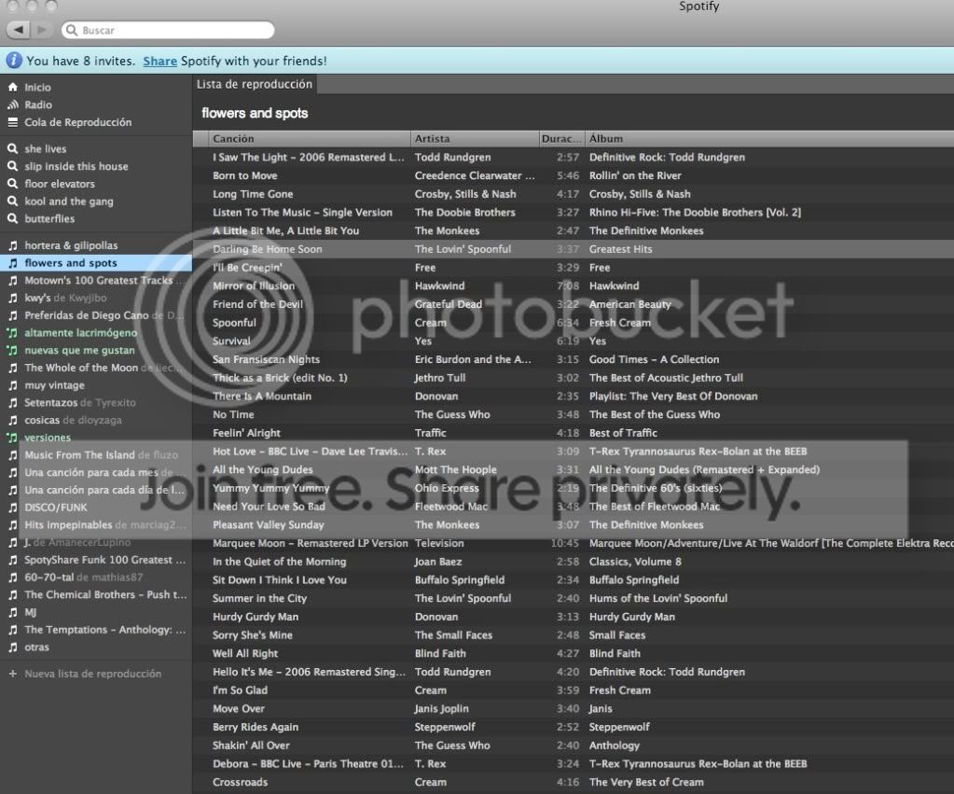Sort tracks by Álbum column header
Image resolution: width=954 pixels, height=794 pixels.
606,139
